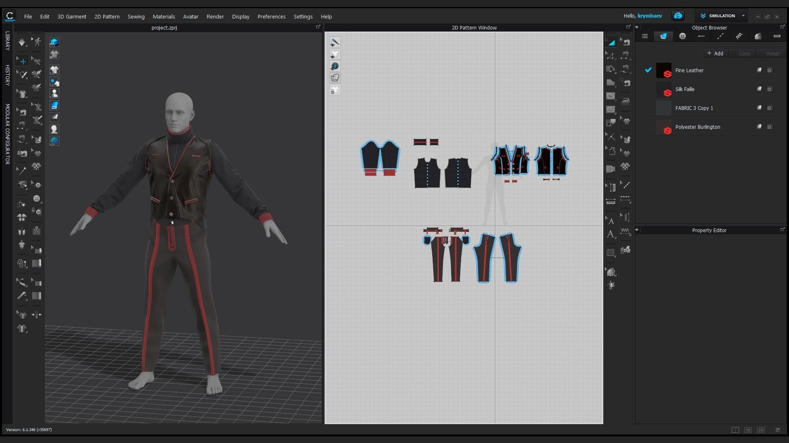Select the Edit Pattern tool in 2D toolbar

pos(611,55)
